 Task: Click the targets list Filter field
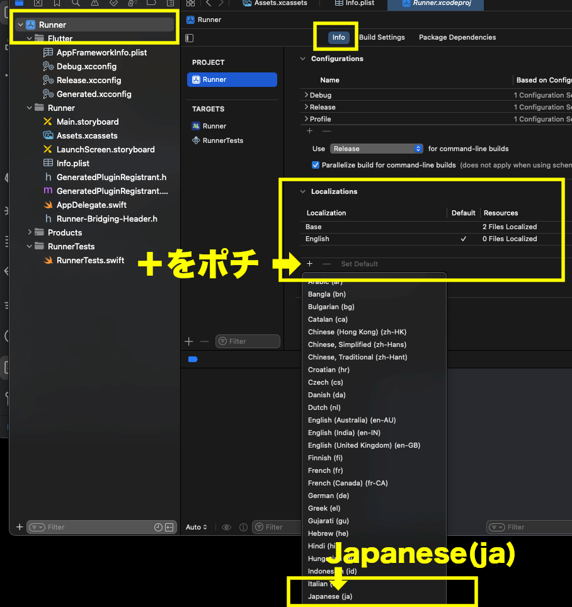click(248, 341)
